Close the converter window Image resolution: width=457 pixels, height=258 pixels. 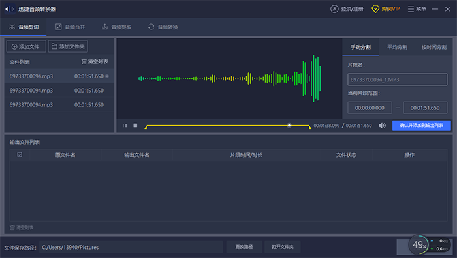click(447, 9)
